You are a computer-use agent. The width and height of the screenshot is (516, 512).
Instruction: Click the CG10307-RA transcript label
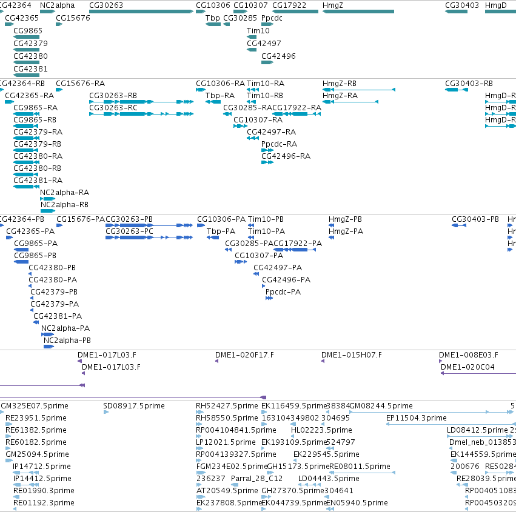[258, 120]
